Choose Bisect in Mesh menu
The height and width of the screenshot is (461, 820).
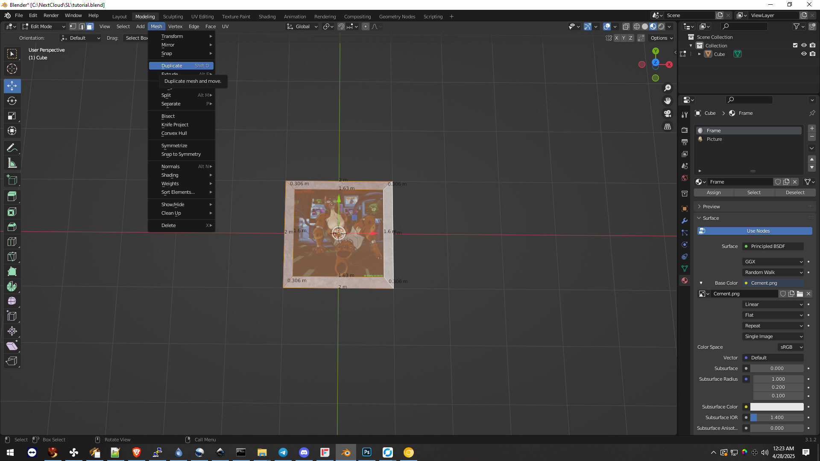point(181,116)
